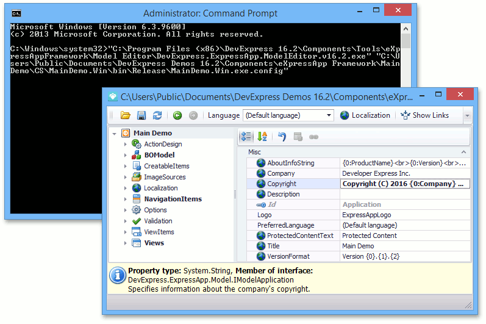
Task: Click the Version {0}.{1}.{2} value cell
Action: 405,256
